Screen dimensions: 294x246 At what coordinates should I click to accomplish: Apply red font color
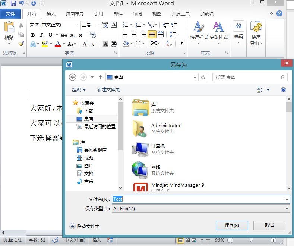(x=58, y=44)
